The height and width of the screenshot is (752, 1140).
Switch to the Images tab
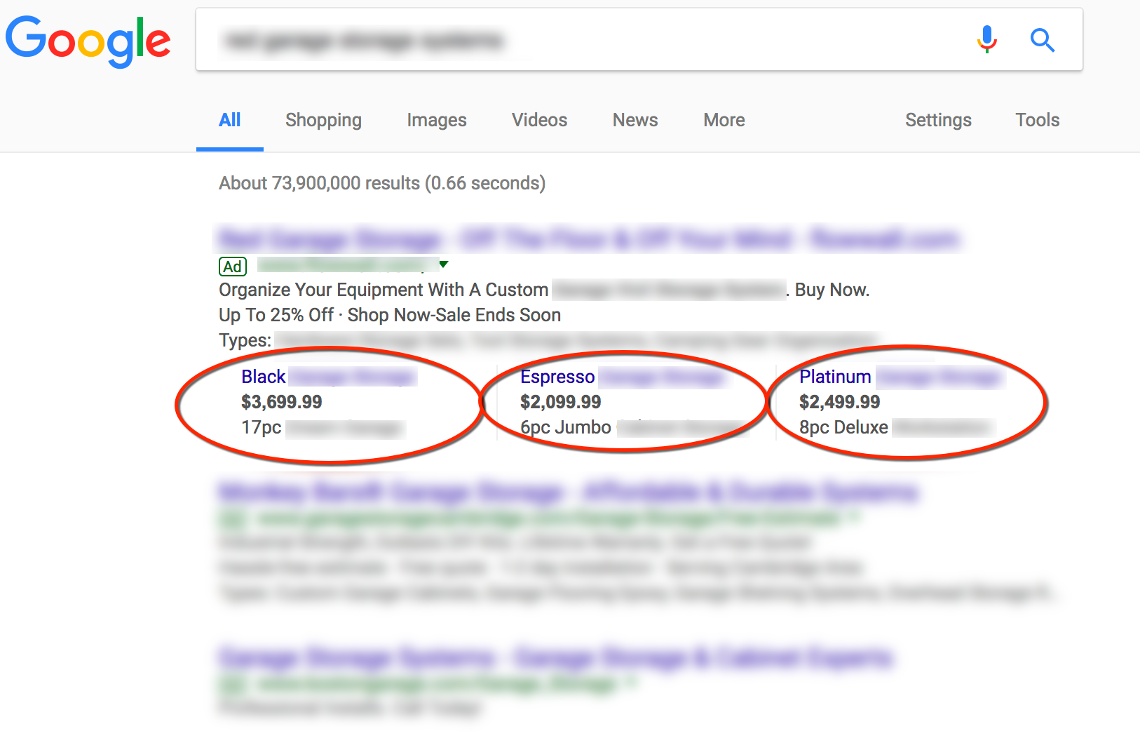pyautogui.click(x=436, y=120)
